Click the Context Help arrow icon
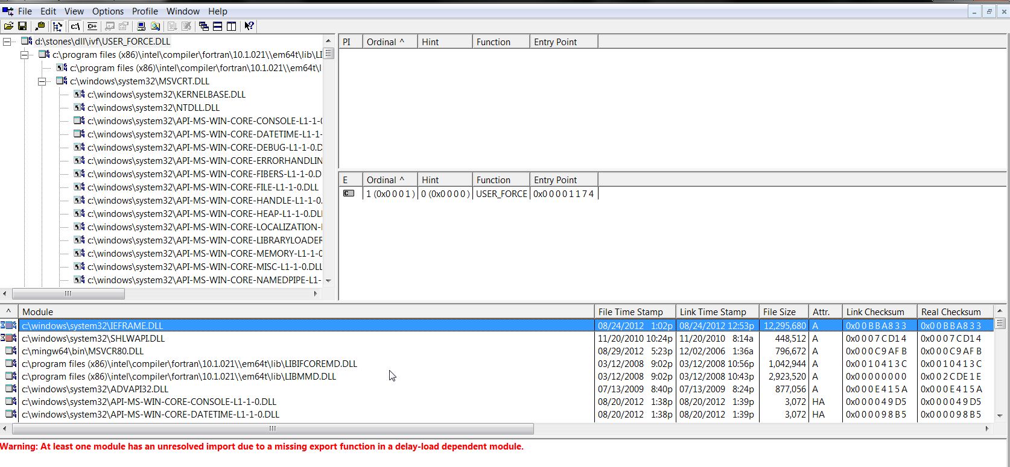This screenshot has width=1010, height=467. point(249,26)
